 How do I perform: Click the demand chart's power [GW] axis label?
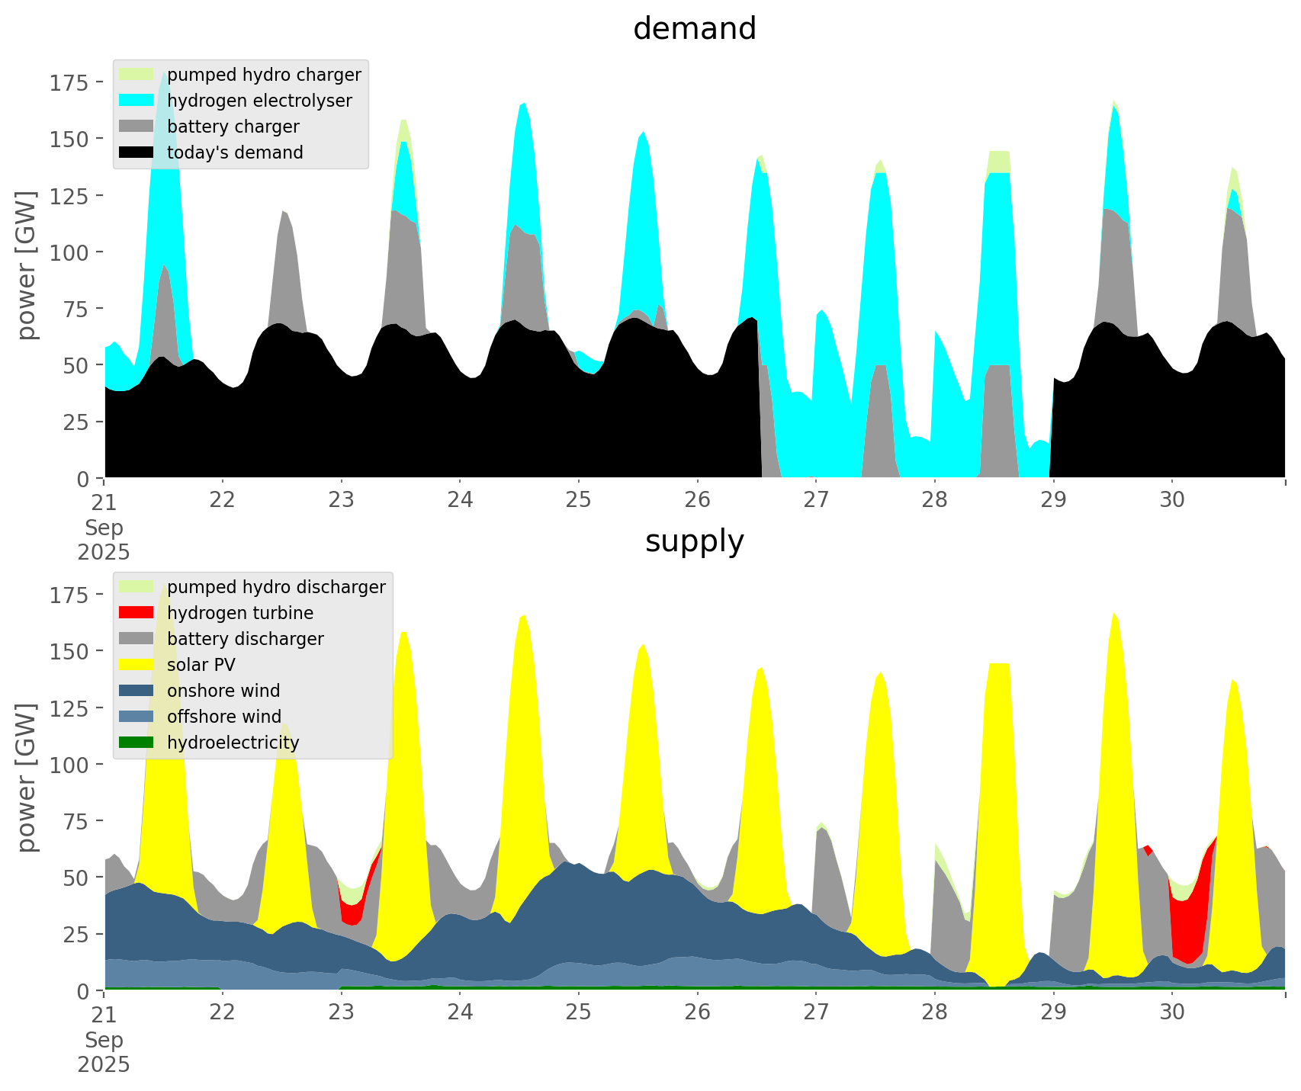click(27, 265)
